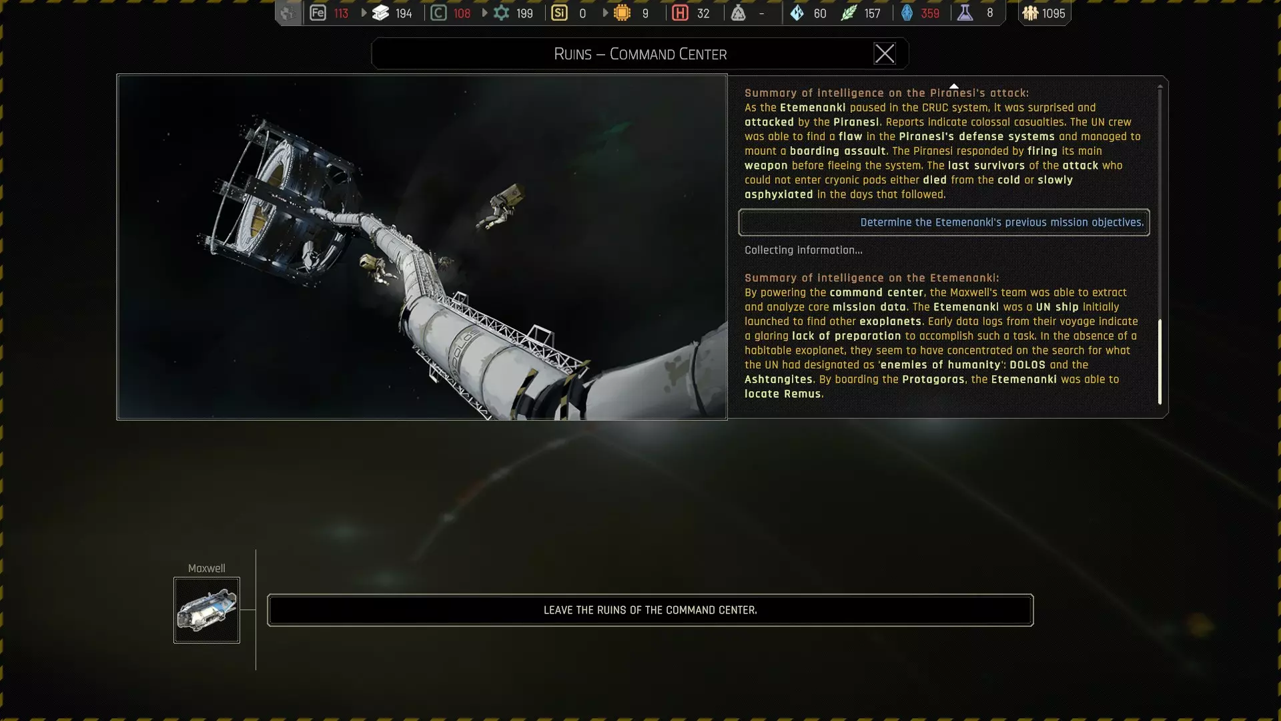Choose 'Determine the Etemenanki's previous mission objectives'
Screen dimensions: 1281x721
pos(943,222)
